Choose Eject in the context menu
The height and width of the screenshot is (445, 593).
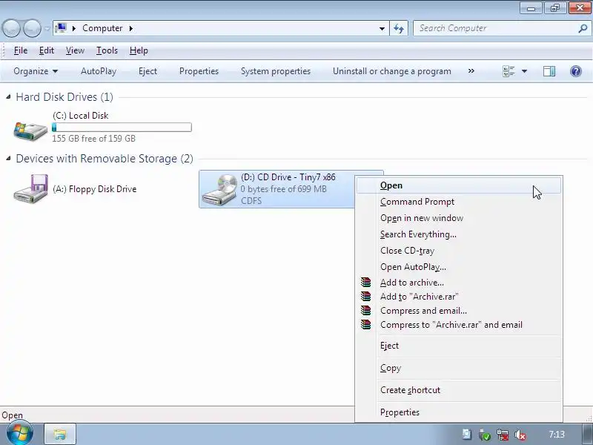click(x=459, y=346)
